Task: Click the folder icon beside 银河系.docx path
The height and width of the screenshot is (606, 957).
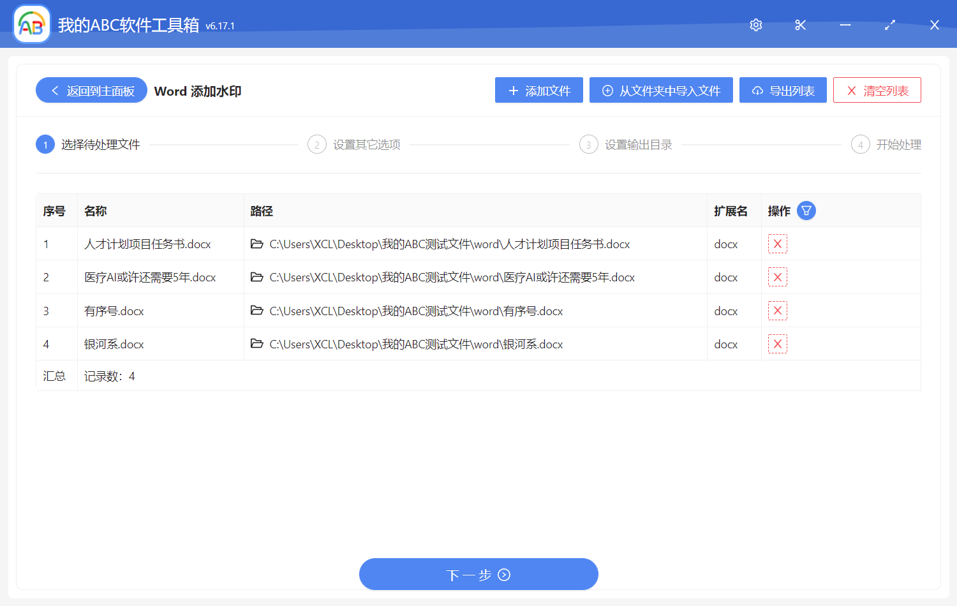Action: (257, 344)
